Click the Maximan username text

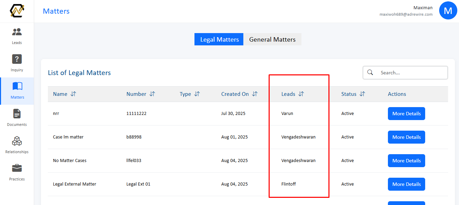coord(423,8)
